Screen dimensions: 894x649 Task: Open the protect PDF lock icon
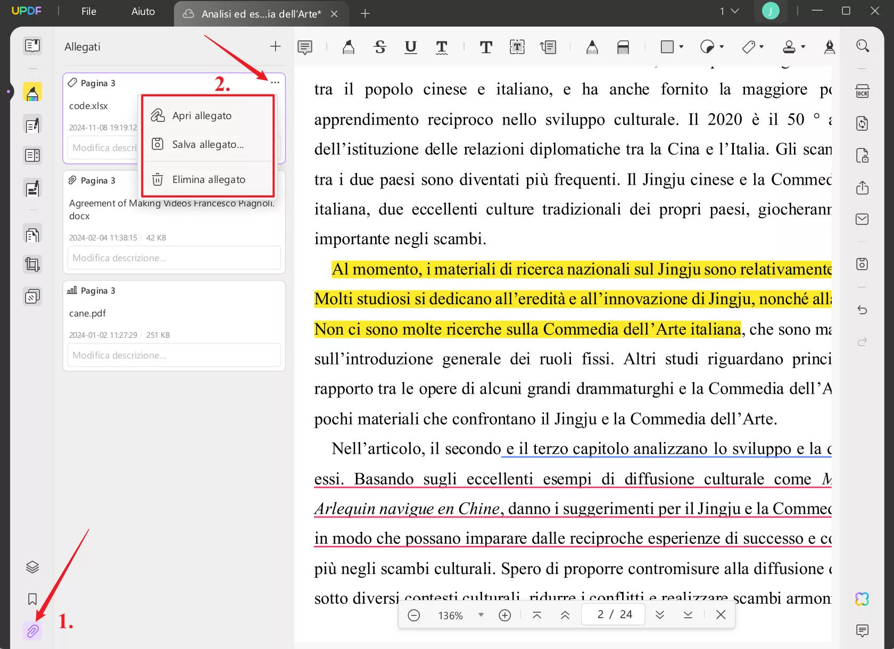[x=863, y=155]
